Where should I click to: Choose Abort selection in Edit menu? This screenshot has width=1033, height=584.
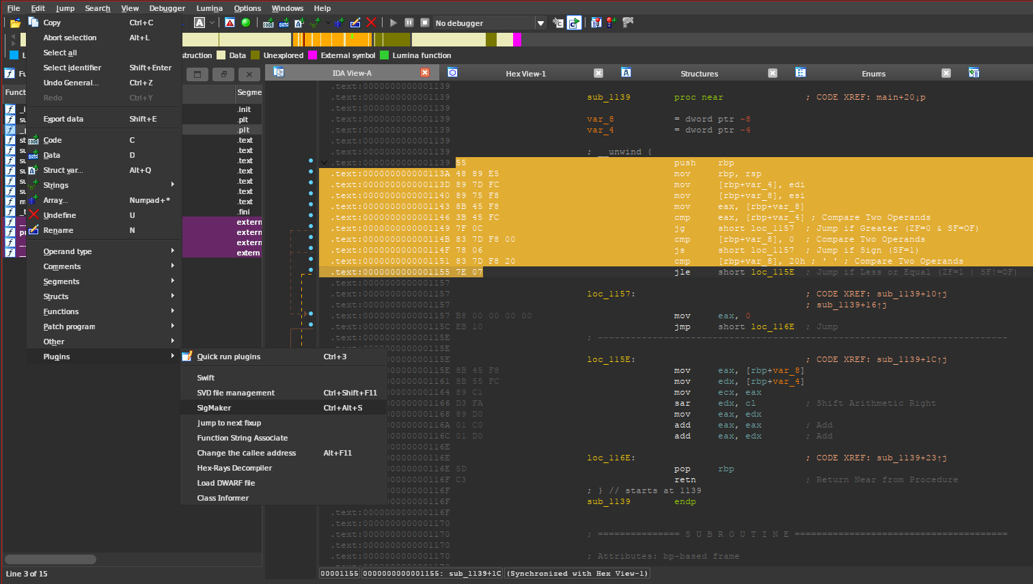(104, 38)
